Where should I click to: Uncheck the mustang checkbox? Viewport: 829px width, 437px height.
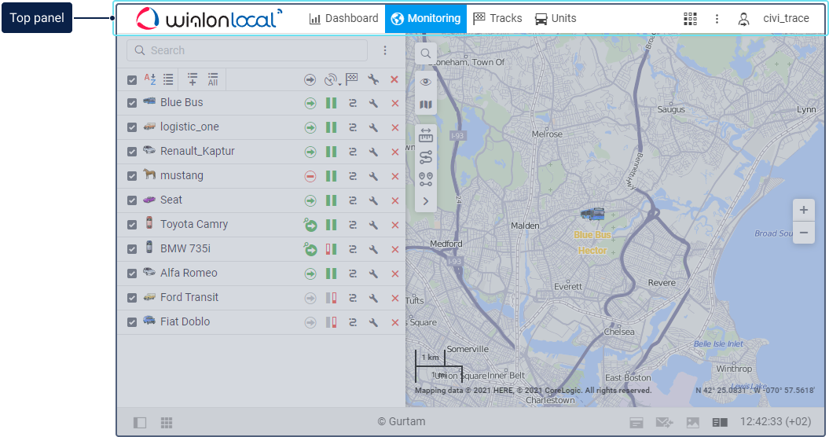pos(132,176)
